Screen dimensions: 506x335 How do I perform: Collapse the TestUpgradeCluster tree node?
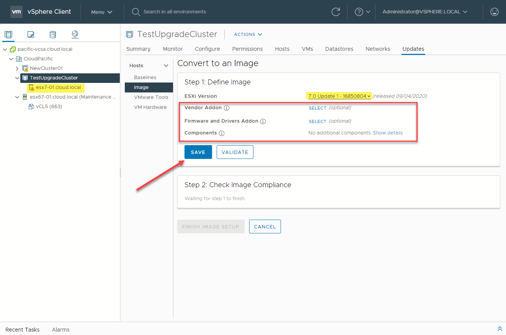[x=17, y=78]
